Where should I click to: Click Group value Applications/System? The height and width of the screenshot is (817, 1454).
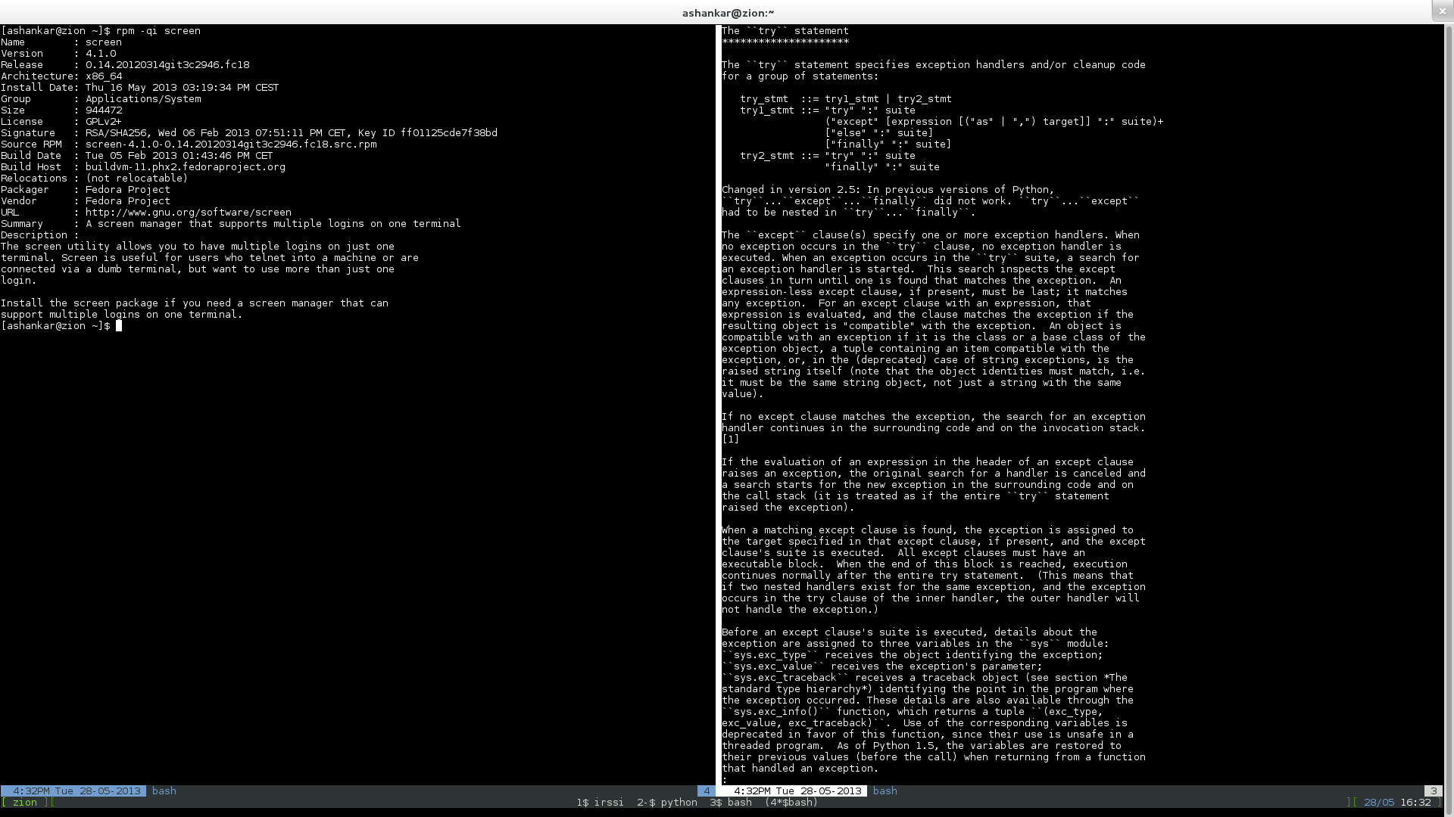click(x=143, y=99)
